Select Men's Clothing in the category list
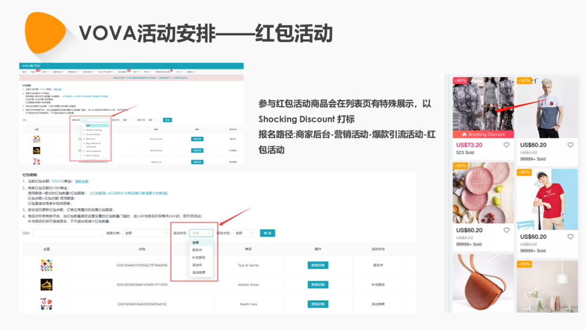 pyautogui.click(x=92, y=155)
